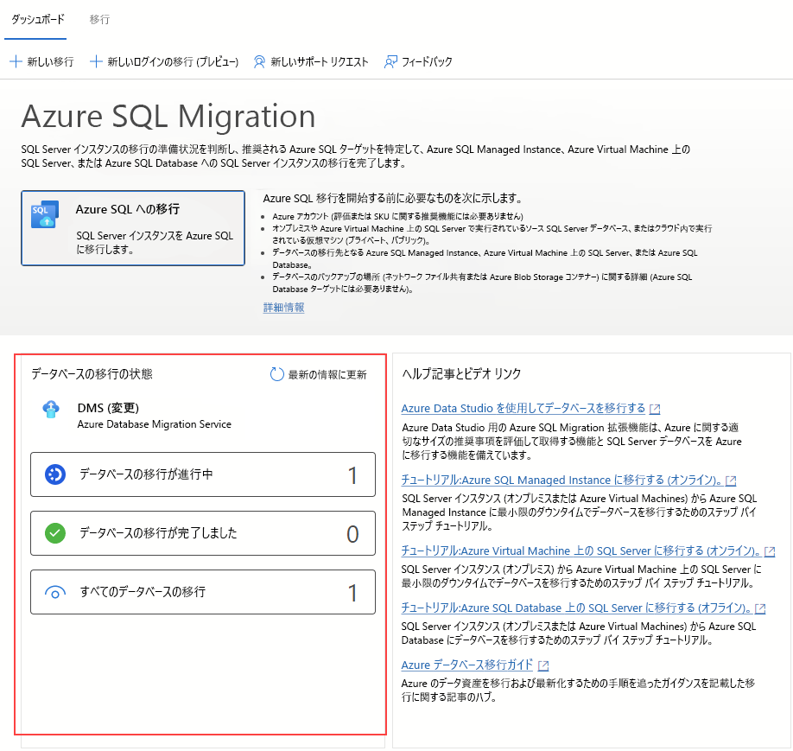Open Azure データベース移行ガイド link

pyautogui.click(x=466, y=665)
